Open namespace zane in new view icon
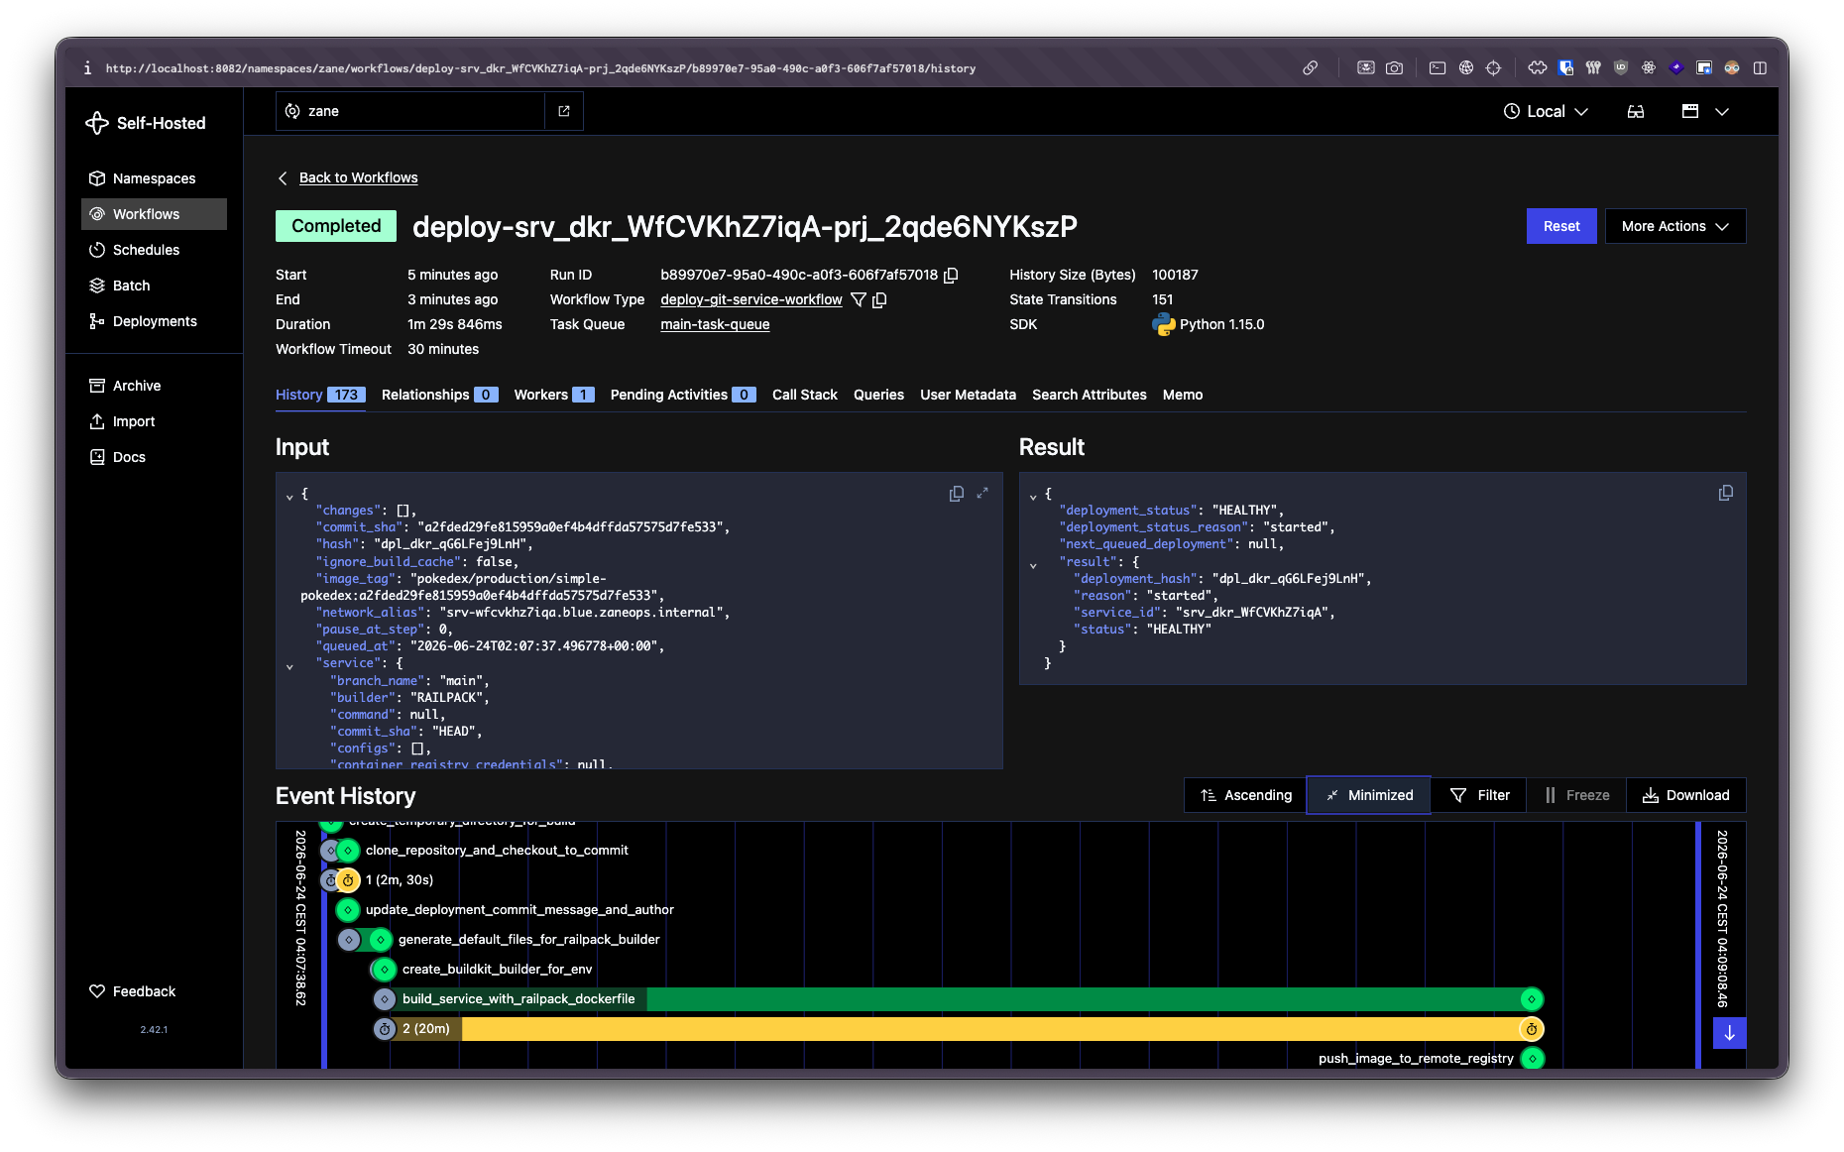 (564, 111)
